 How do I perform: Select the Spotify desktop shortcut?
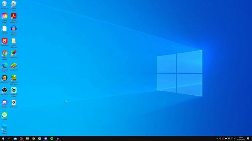pyautogui.click(x=4, y=115)
